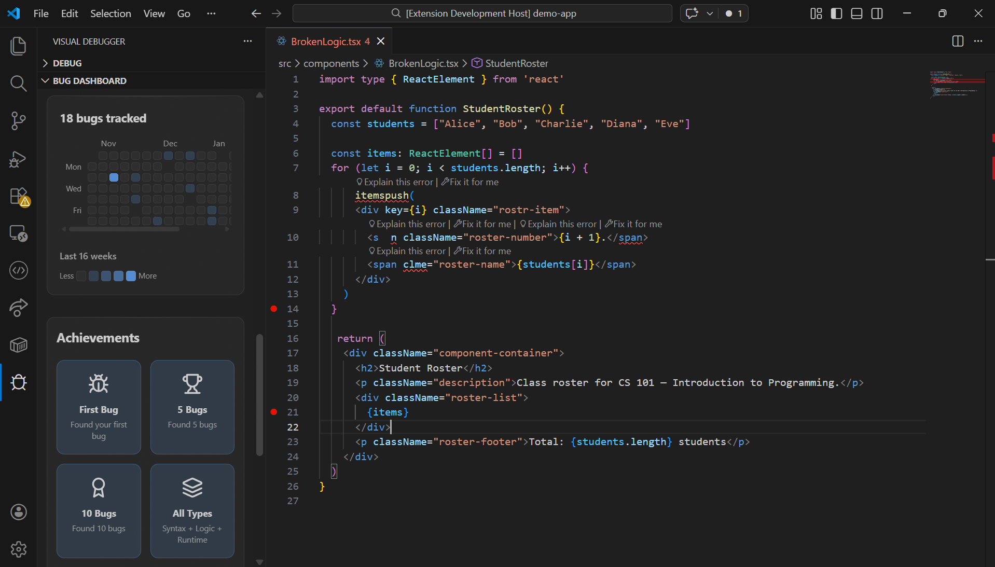Click the heatmap horizontal scrollbar
This screenshot has height=567, width=995.
coord(125,229)
